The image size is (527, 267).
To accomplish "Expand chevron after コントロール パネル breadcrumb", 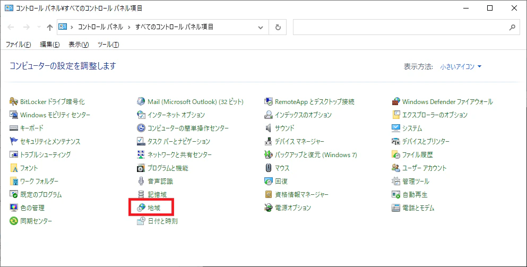I will 129,27.
